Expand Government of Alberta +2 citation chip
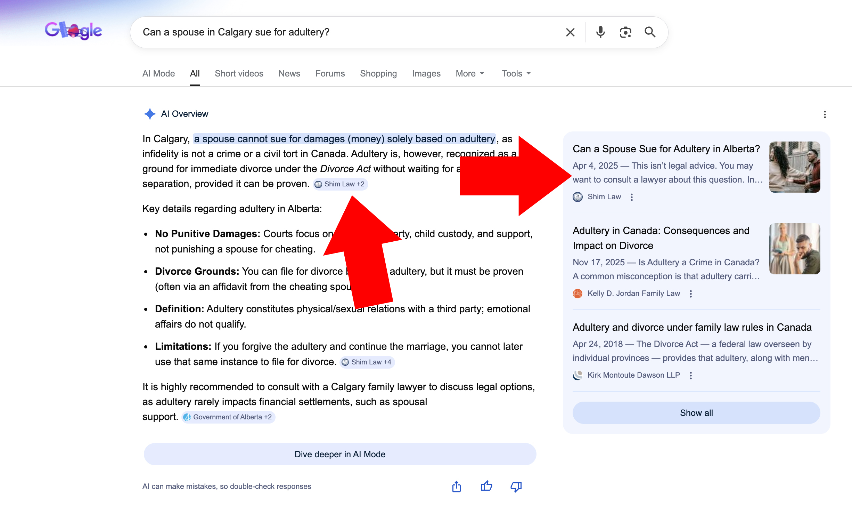The height and width of the screenshot is (507, 852). 228,417
